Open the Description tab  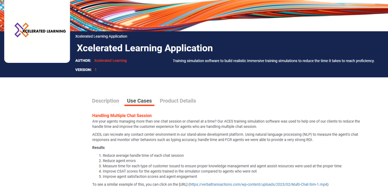pos(105,101)
